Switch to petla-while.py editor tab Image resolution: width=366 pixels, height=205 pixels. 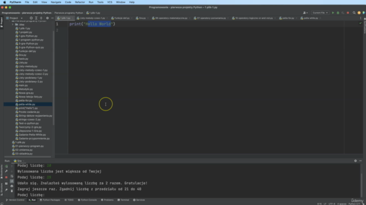click(x=311, y=18)
